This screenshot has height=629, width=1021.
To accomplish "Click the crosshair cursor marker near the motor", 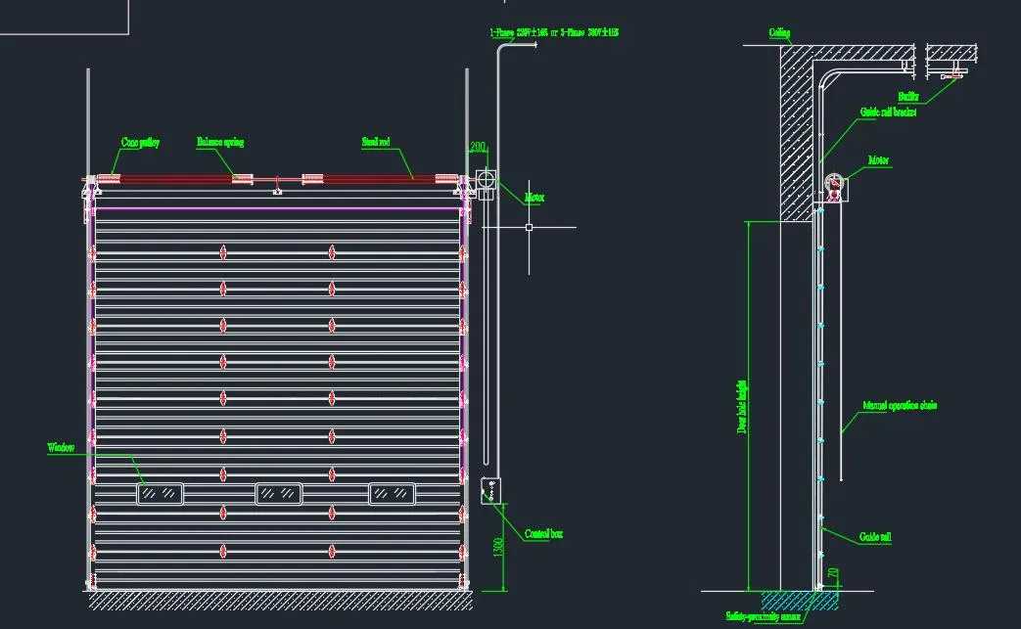I will pos(529,227).
